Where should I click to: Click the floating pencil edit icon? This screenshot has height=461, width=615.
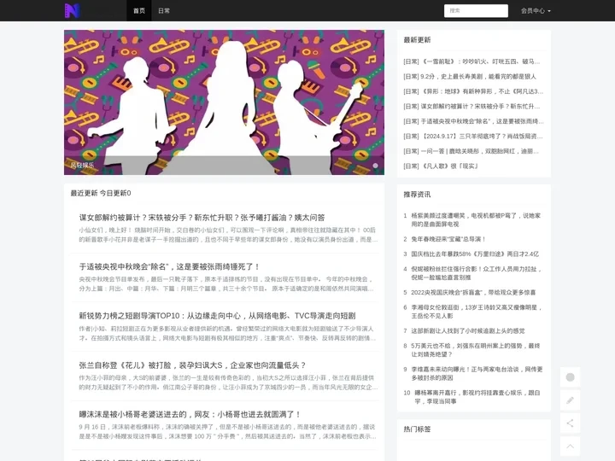pyautogui.click(x=571, y=400)
